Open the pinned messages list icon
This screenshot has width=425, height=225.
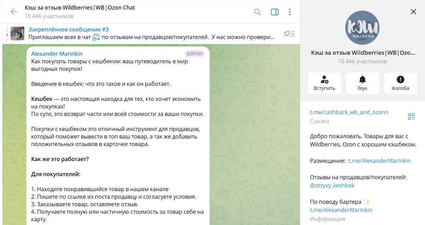click(x=289, y=34)
